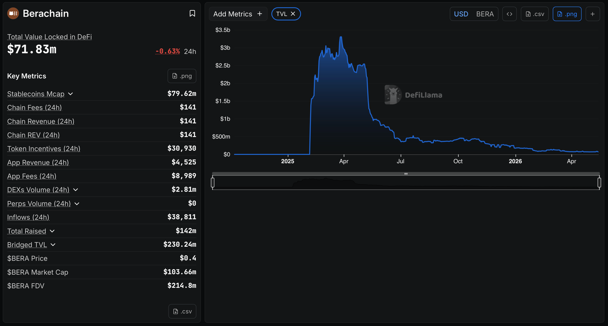Click the $38,811 inflows value
Image resolution: width=608 pixels, height=326 pixels.
pyautogui.click(x=182, y=217)
